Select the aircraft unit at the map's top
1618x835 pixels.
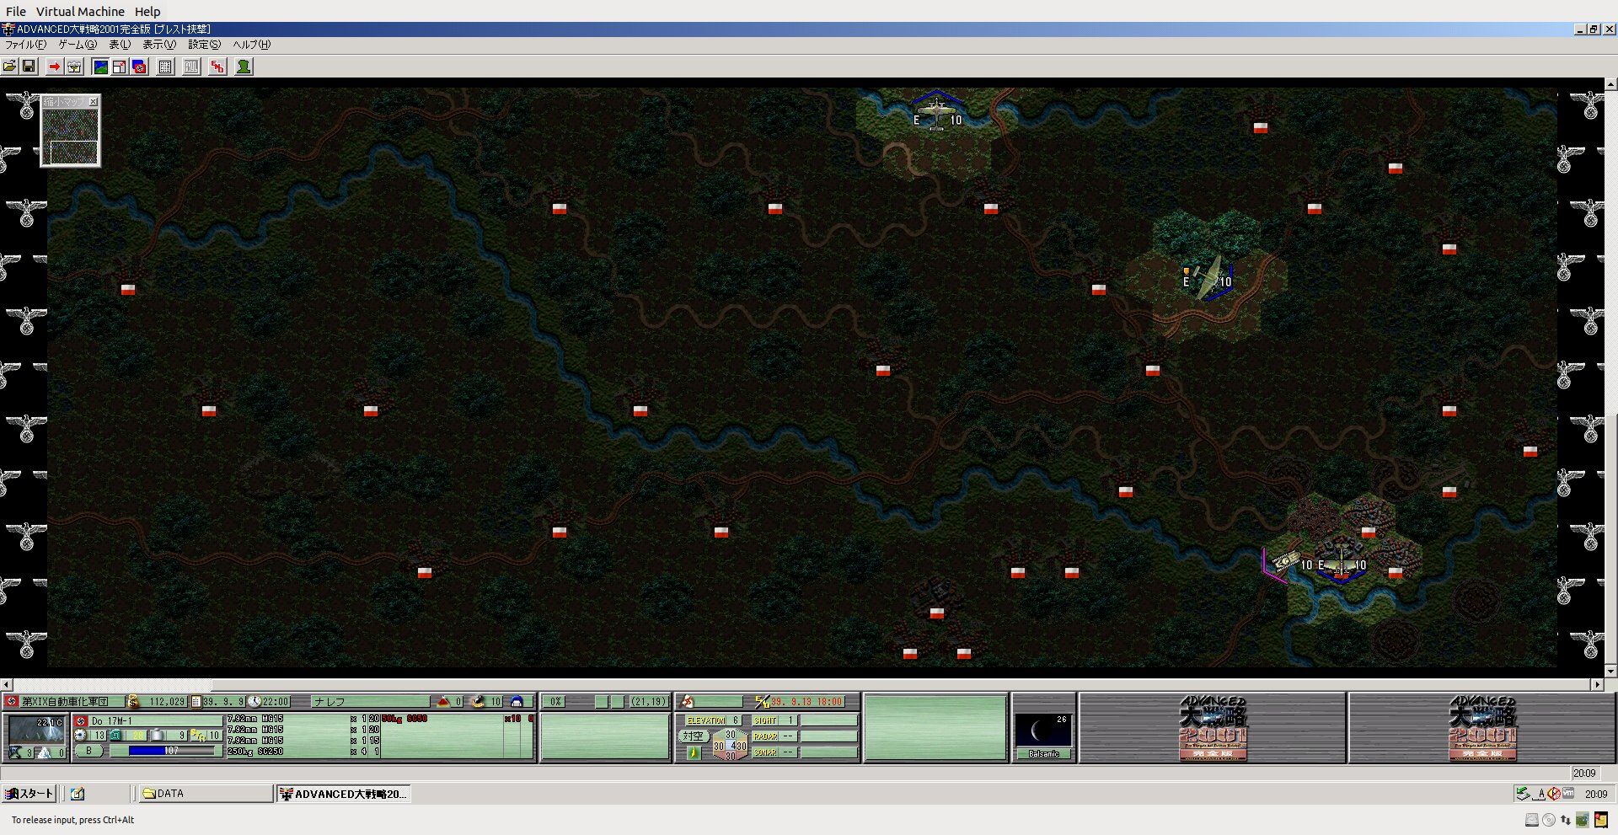click(x=936, y=112)
